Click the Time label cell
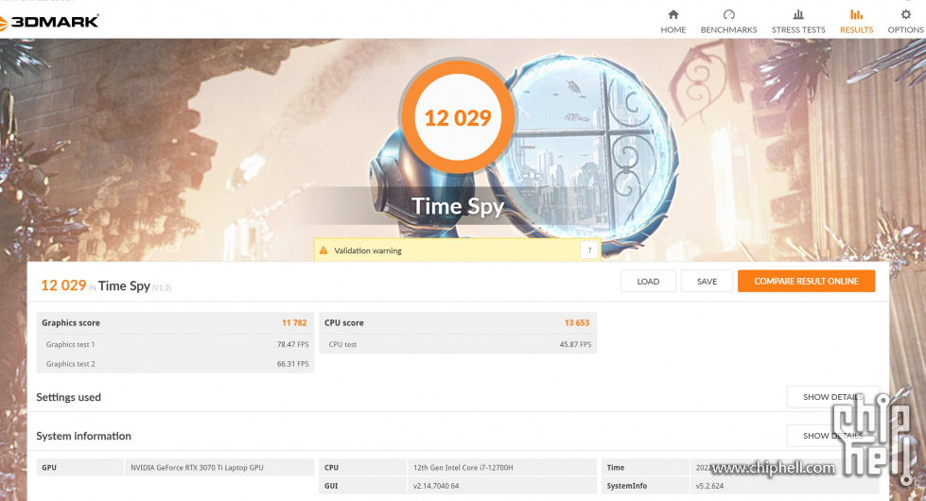 click(x=645, y=467)
